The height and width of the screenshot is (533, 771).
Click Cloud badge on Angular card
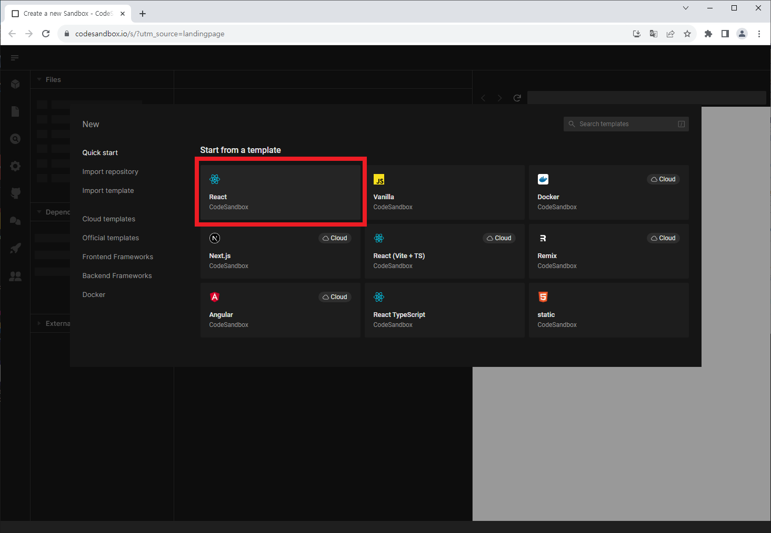pyautogui.click(x=335, y=297)
